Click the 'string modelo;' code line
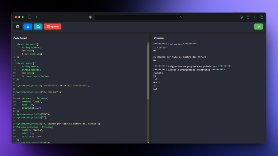This screenshot has width=278, height=156. tap(31, 70)
